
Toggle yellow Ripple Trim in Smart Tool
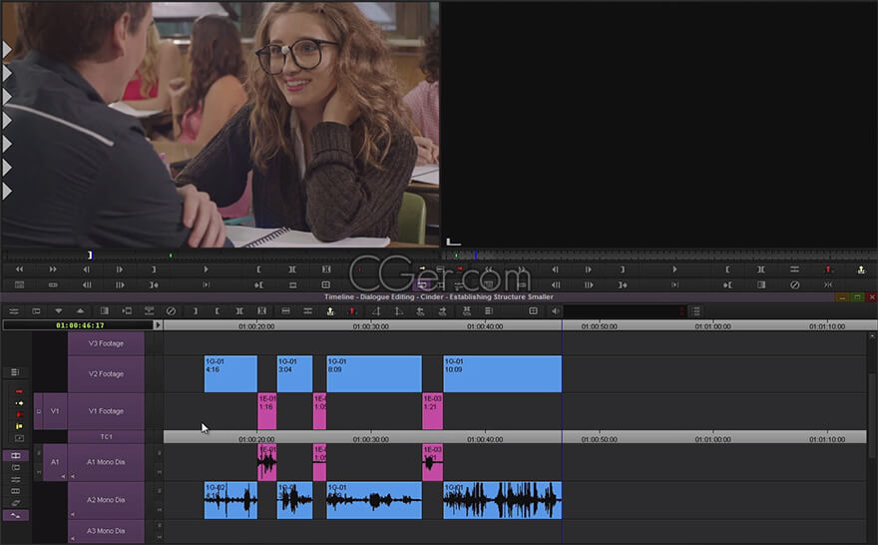click(19, 426)
